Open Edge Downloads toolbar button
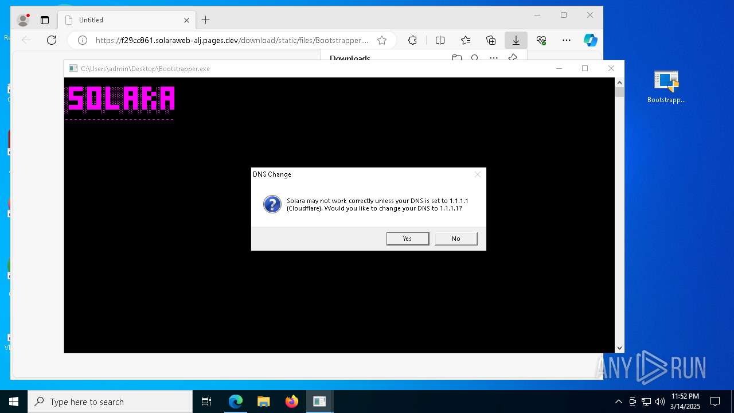This screenshot has width=734, height=413. tap(516, 40)
